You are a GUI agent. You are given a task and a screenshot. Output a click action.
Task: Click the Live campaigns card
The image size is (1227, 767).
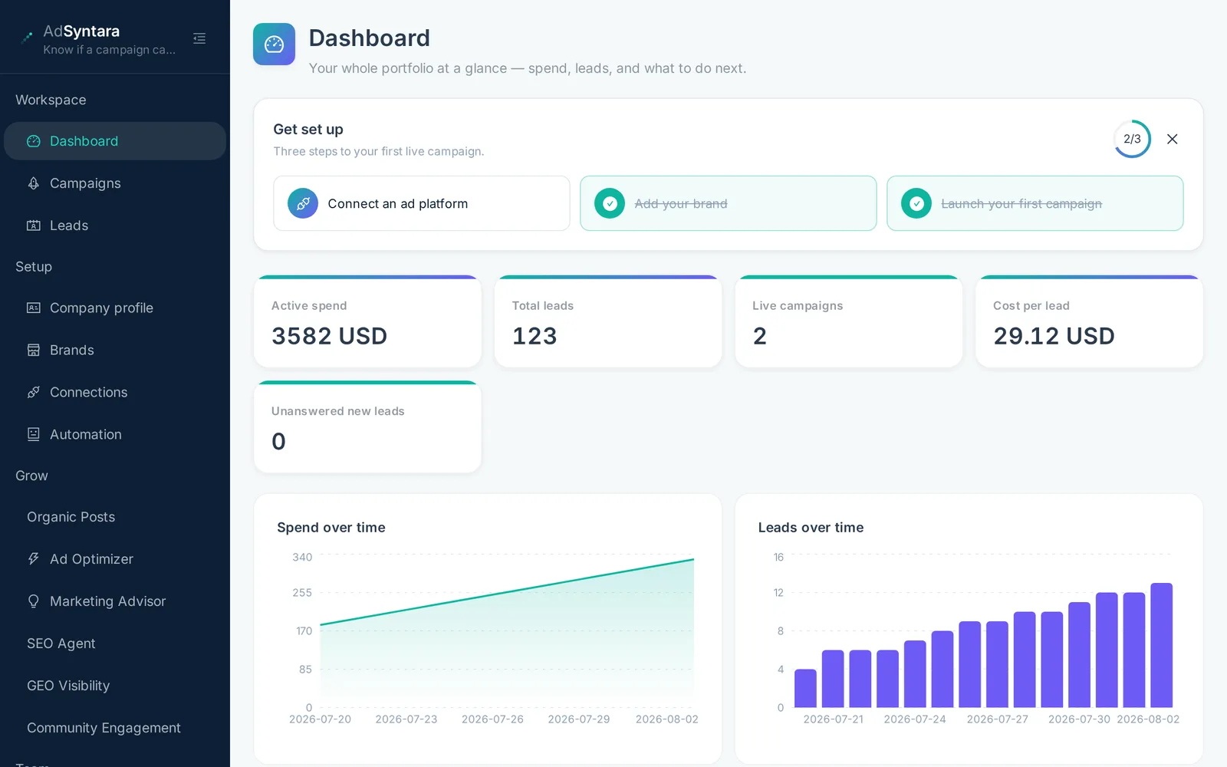click(x=849, y=321)
